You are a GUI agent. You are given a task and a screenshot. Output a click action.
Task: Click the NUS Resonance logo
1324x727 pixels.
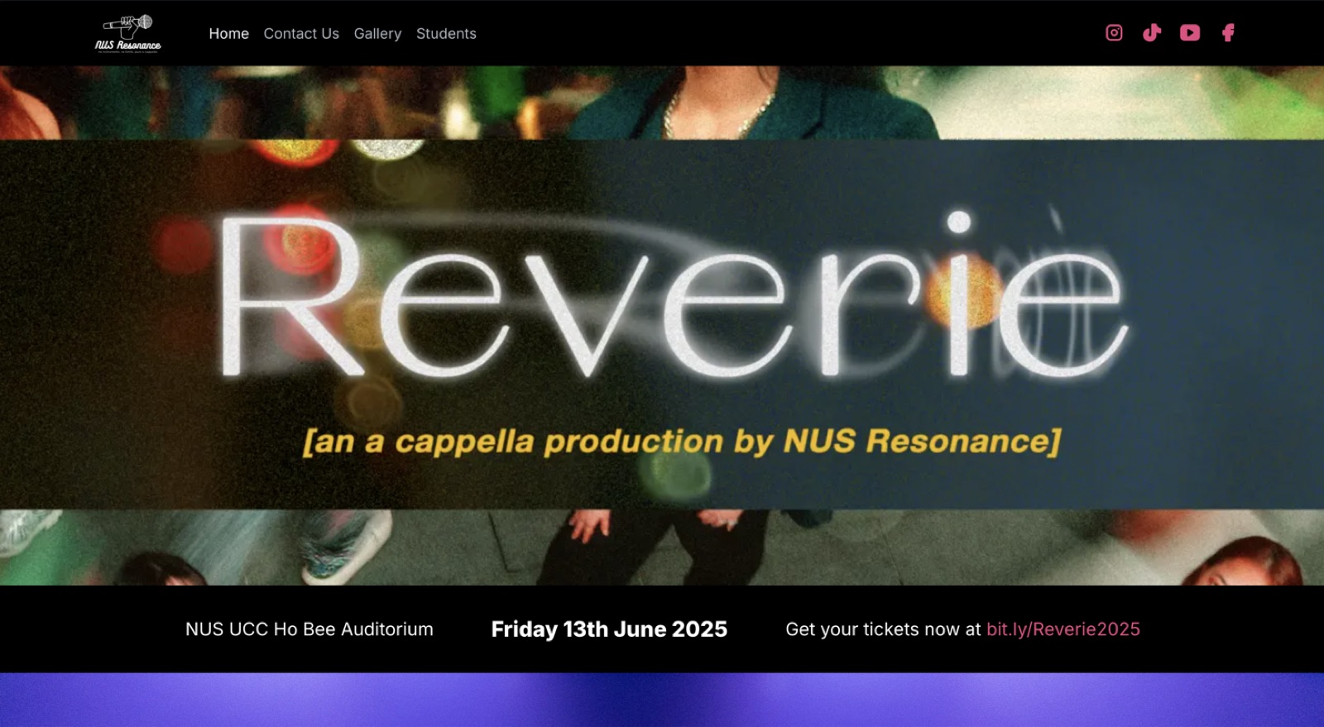tap(127, 34)
